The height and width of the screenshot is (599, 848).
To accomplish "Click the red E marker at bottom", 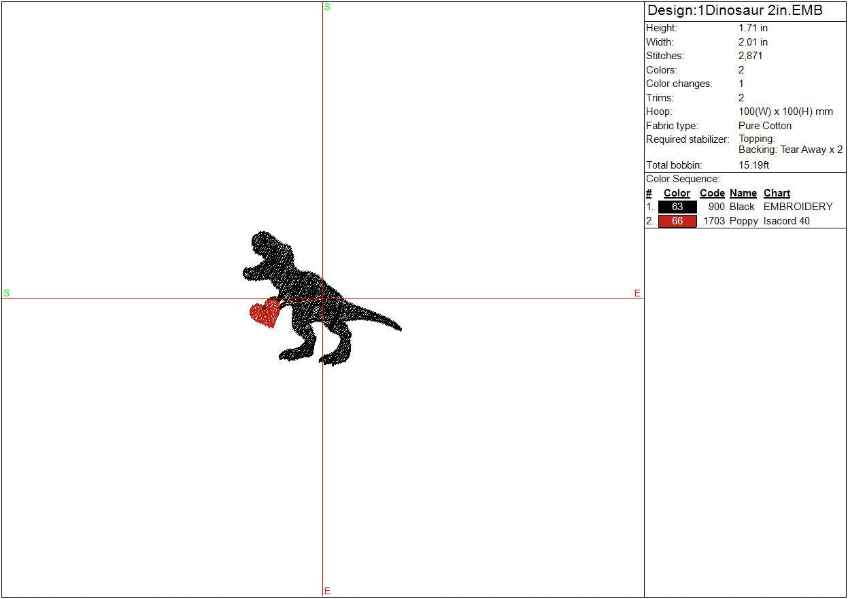I will [327, 591].
